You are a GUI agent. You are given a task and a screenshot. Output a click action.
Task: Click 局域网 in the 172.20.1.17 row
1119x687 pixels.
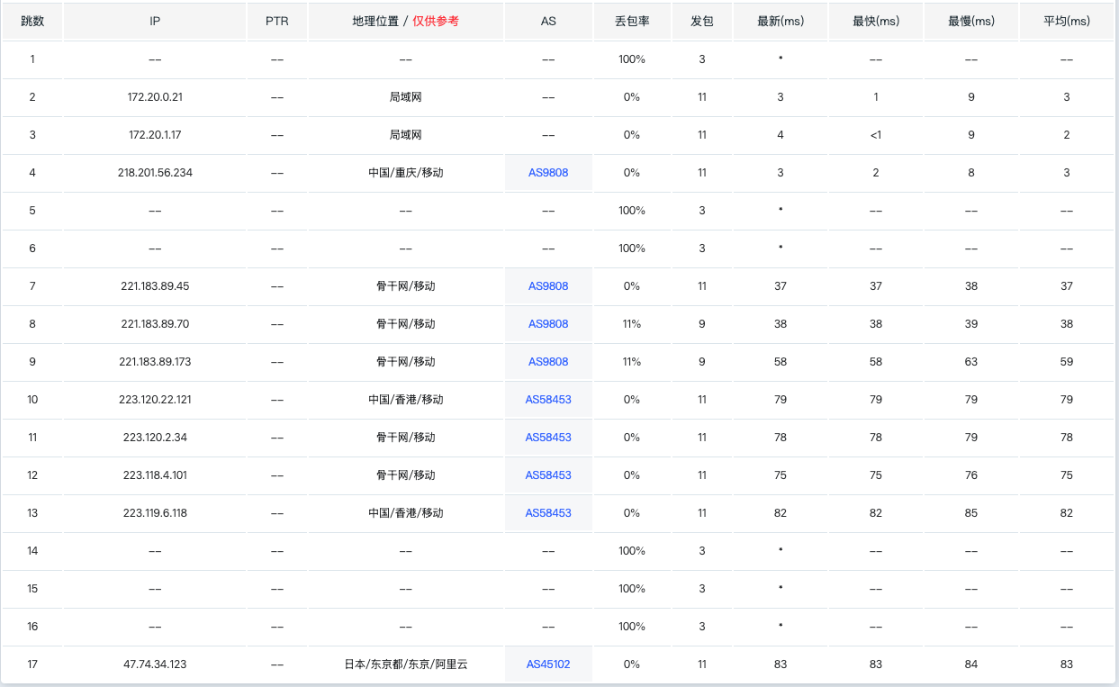(x=406, y=135)
